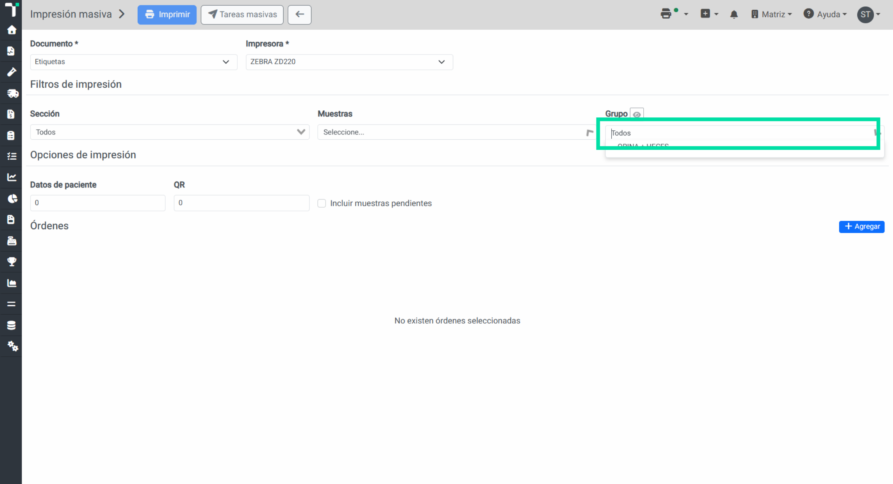
Task: Select the test tube sample sidebar icon
Action: tap(12, 72)
